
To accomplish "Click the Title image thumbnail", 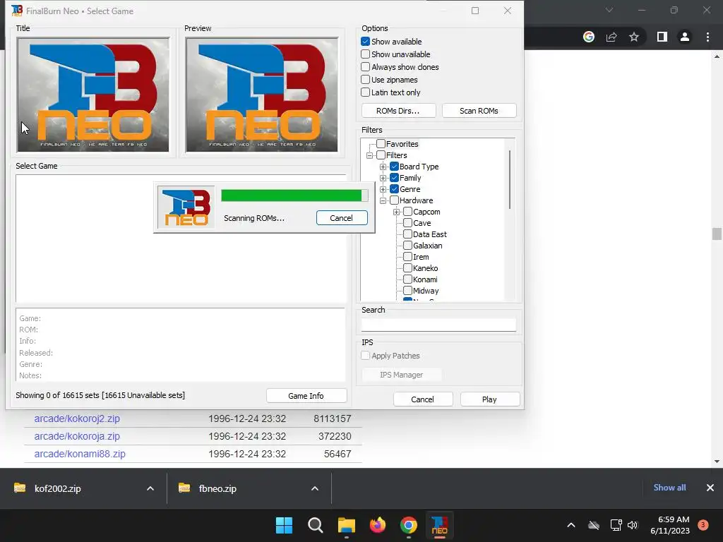I will (x=93, y=95).
